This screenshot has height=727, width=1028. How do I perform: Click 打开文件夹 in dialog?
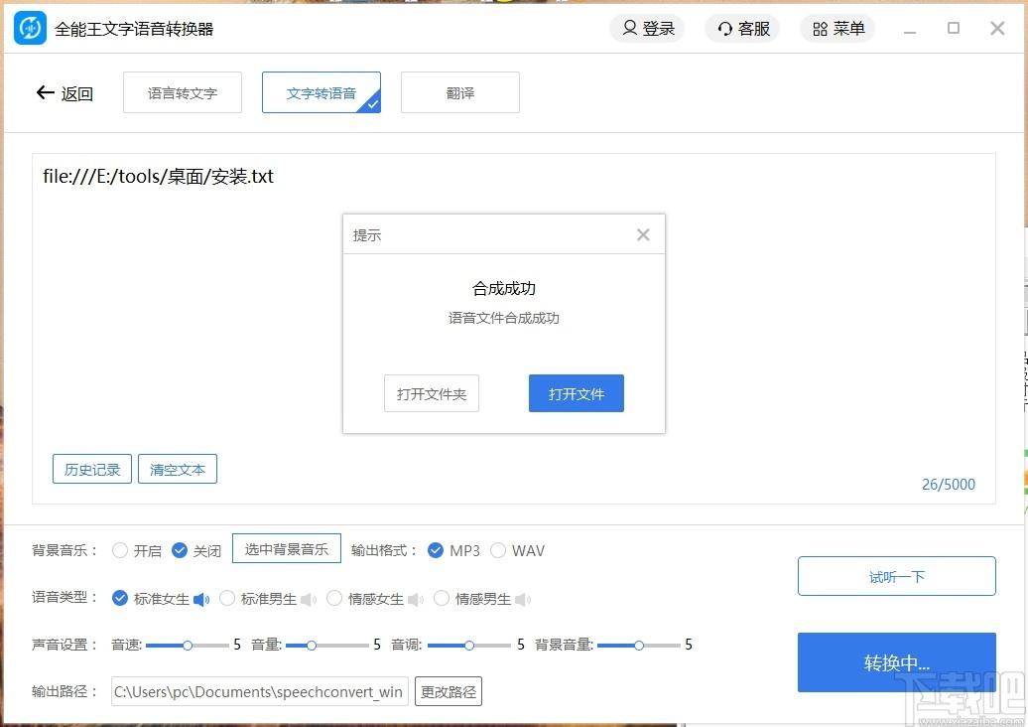[x=432, y=393]
